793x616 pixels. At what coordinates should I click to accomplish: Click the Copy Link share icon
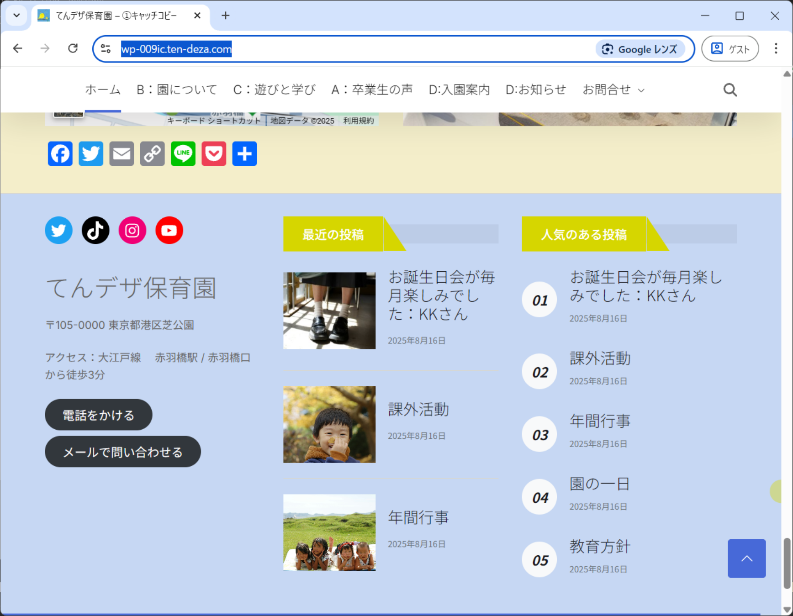(152, 154)
